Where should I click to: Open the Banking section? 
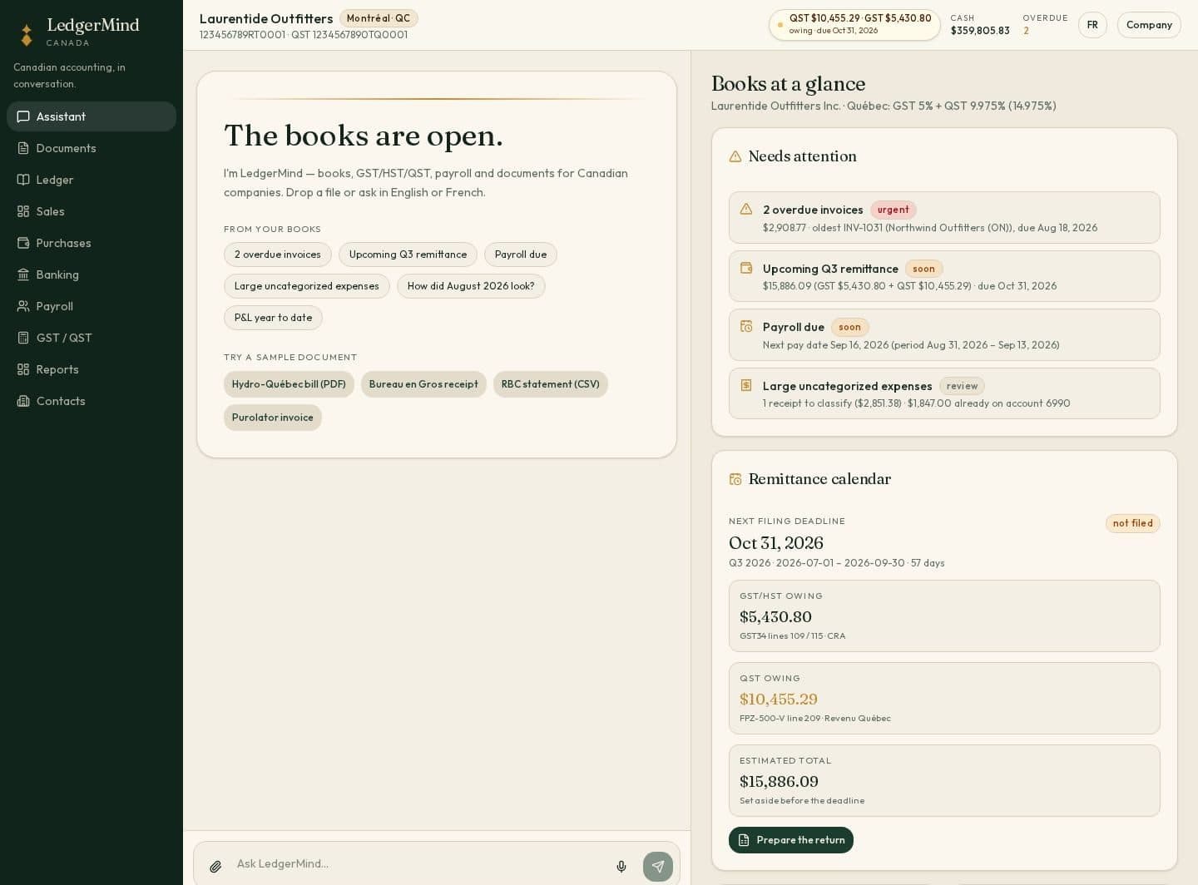pos(92,274)
